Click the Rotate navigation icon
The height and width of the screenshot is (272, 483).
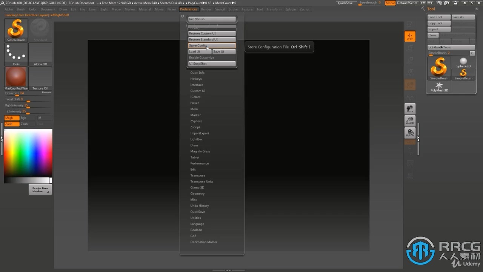point(410,133)
